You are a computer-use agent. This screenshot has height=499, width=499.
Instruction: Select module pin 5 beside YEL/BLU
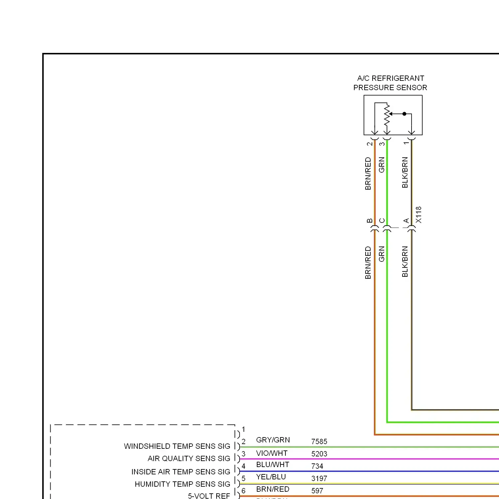pos(244,478)
